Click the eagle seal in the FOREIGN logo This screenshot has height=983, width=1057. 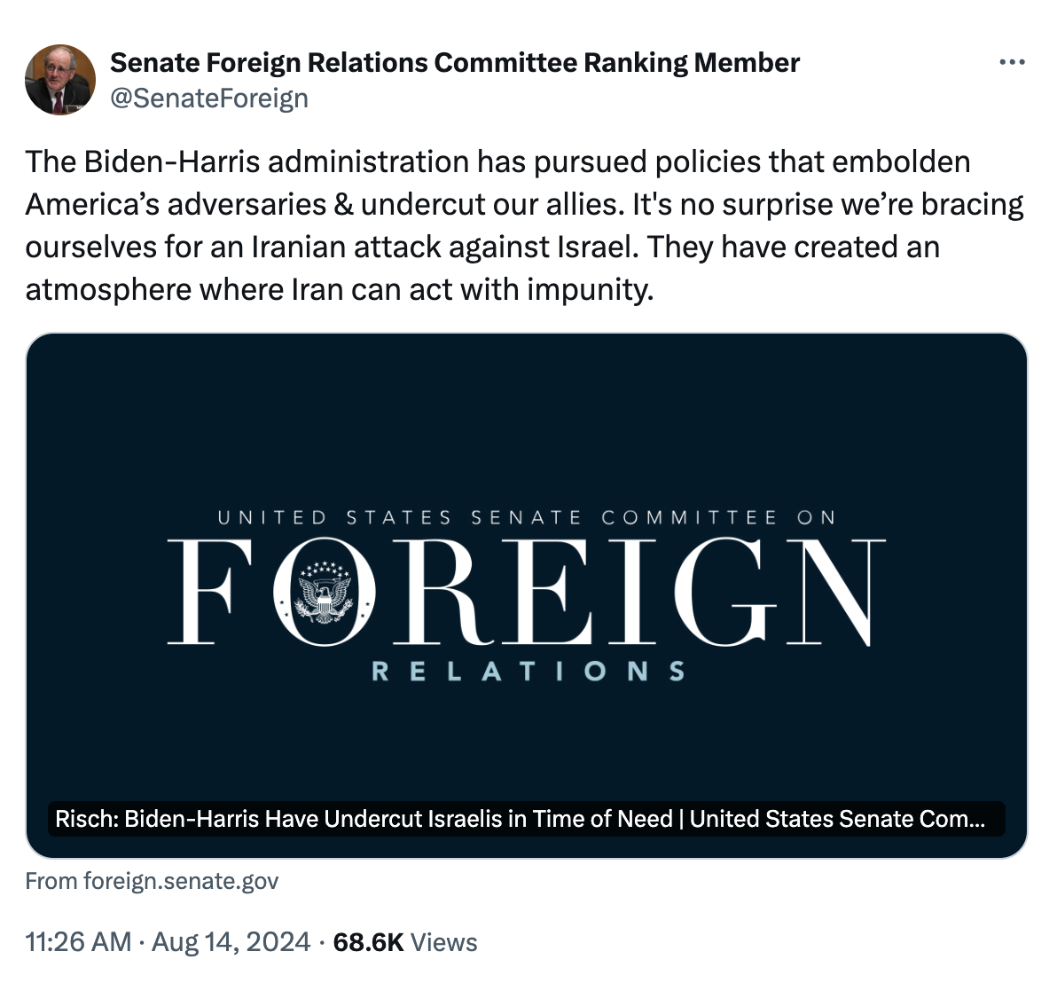tap(324, 592)
